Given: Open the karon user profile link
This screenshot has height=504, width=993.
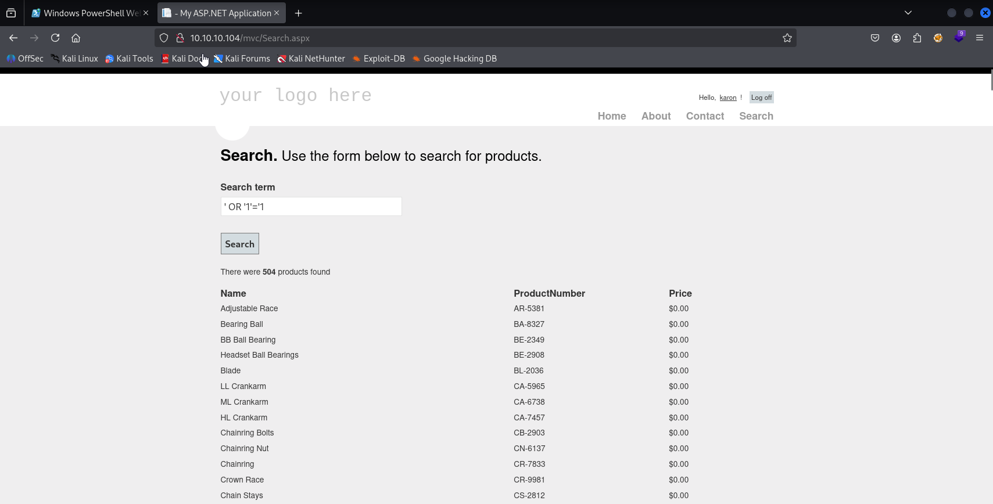Looking at the screenshot, I should (728, 98).
